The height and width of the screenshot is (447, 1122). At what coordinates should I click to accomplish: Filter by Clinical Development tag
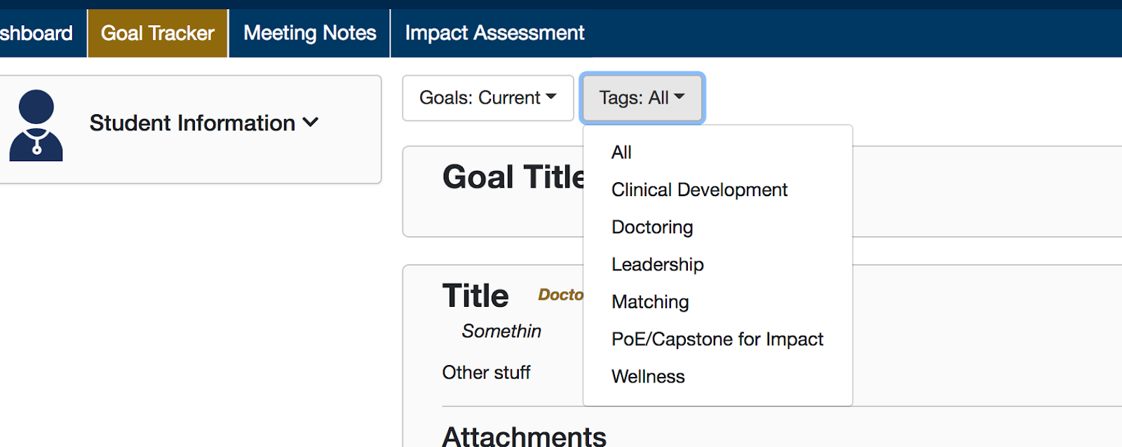coord(699,190)
